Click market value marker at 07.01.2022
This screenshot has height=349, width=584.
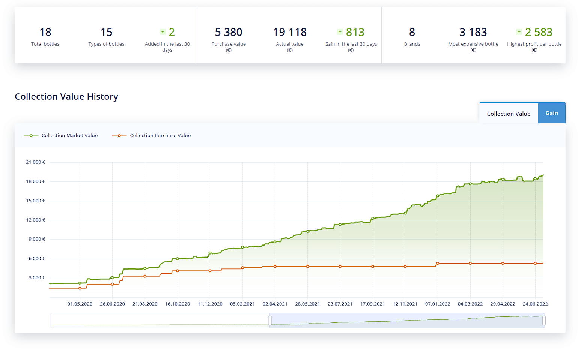438,196
